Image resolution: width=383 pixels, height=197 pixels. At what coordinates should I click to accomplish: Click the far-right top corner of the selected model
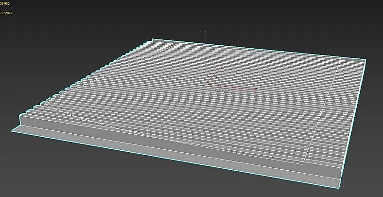366,60
